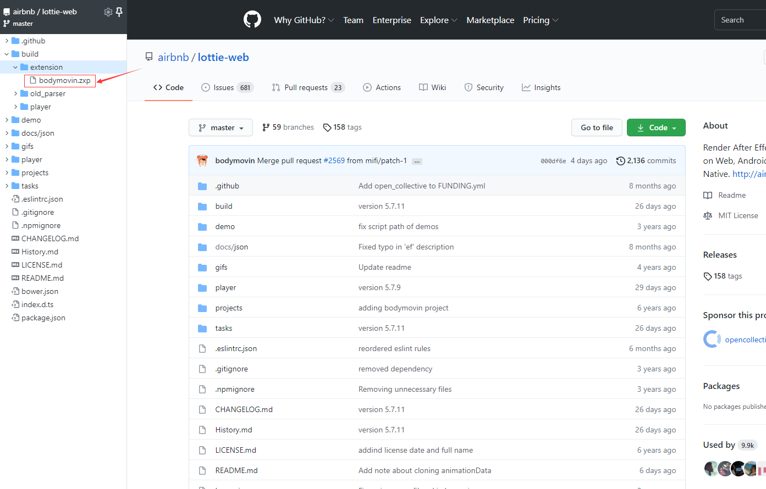766x489 pixels.
Task: Collapse the extension folder in the file tree
Action: pyautogui.click(x=14, y=66)
